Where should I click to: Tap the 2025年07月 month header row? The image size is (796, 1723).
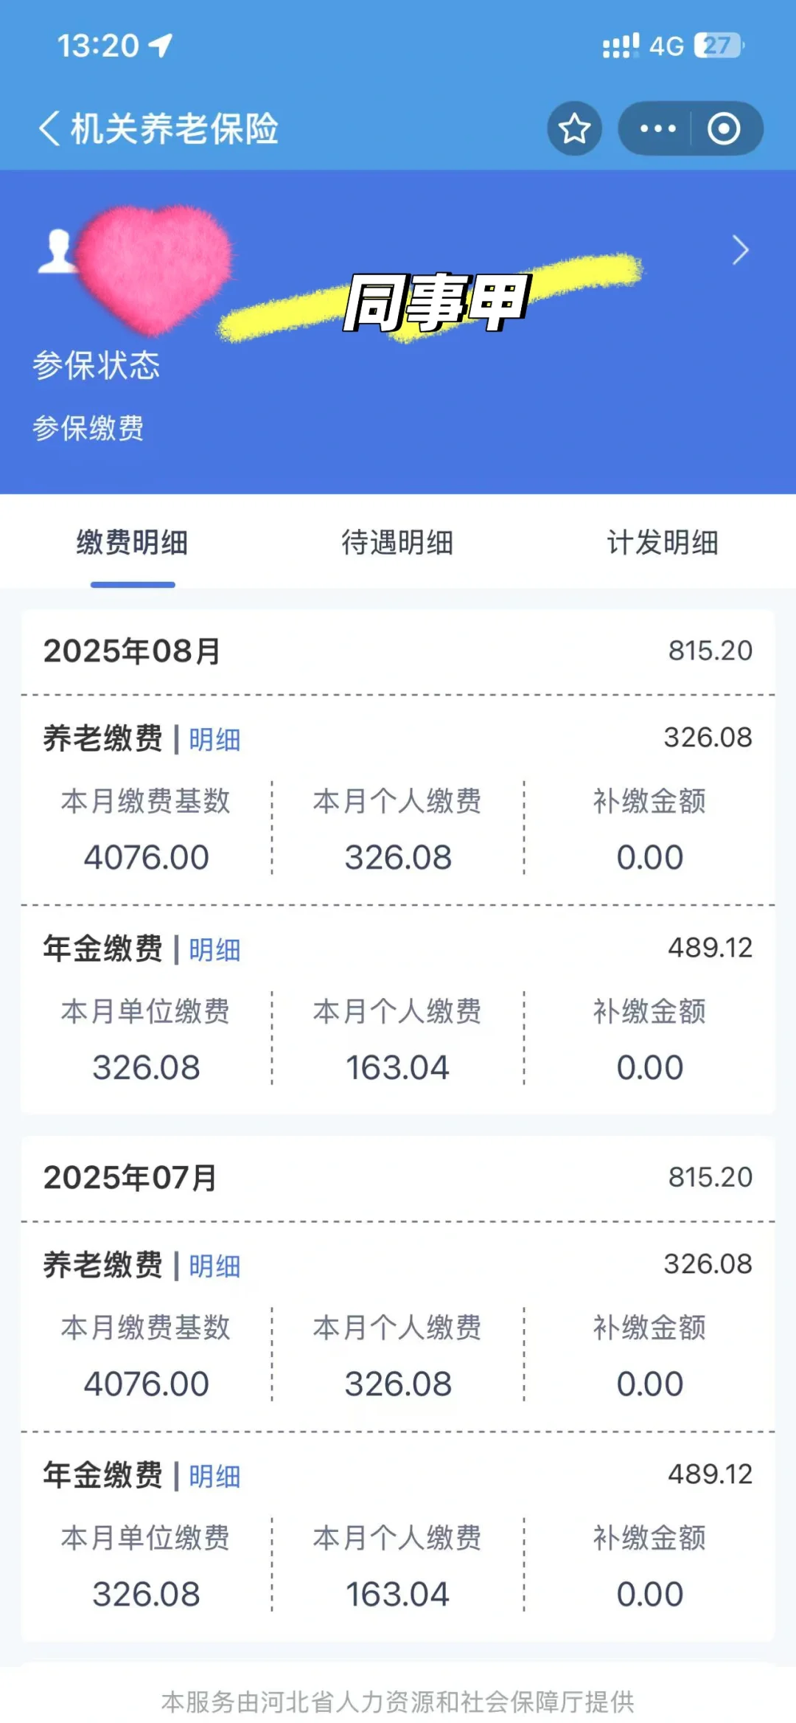point(398,1178)
